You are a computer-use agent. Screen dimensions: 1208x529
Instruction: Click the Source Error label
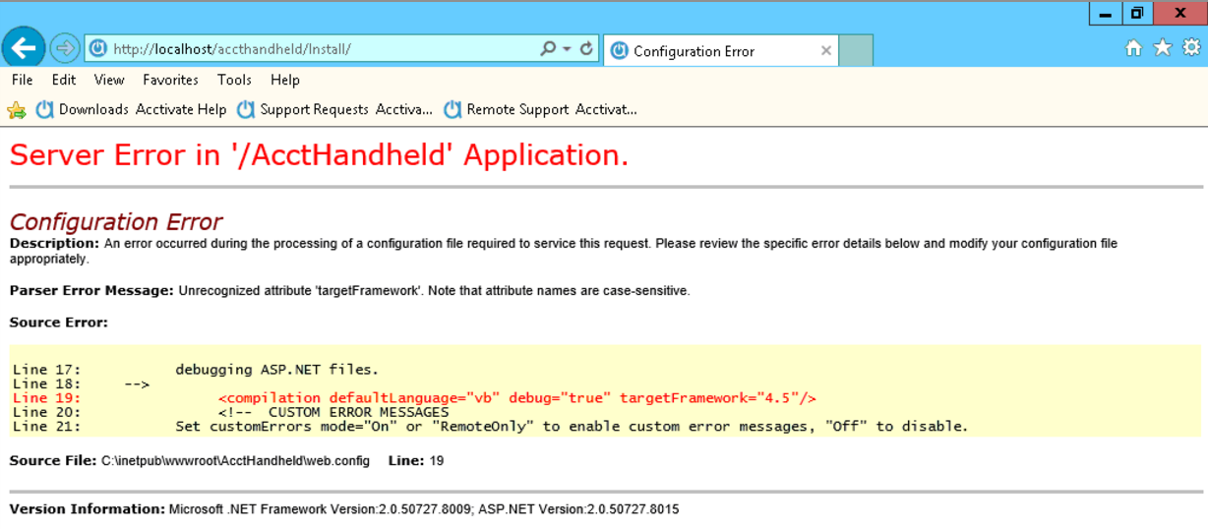click(59, 323)
